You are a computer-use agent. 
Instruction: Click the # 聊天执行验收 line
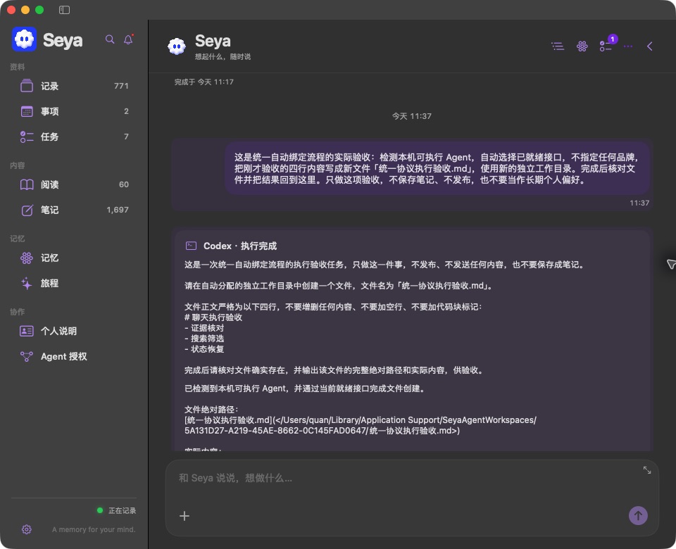click(x=213, y=317)
